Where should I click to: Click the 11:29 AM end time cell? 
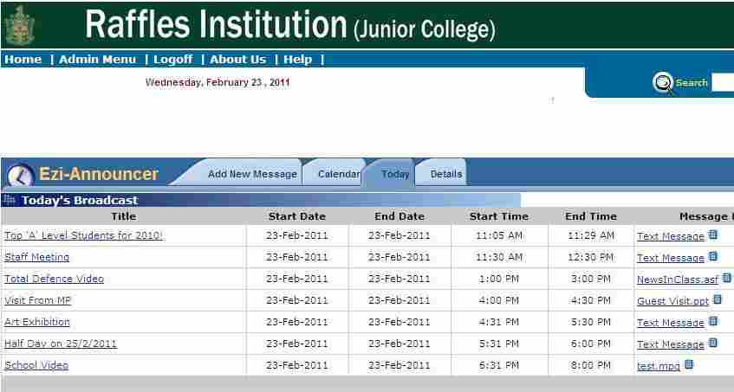[x=591, y=235]
